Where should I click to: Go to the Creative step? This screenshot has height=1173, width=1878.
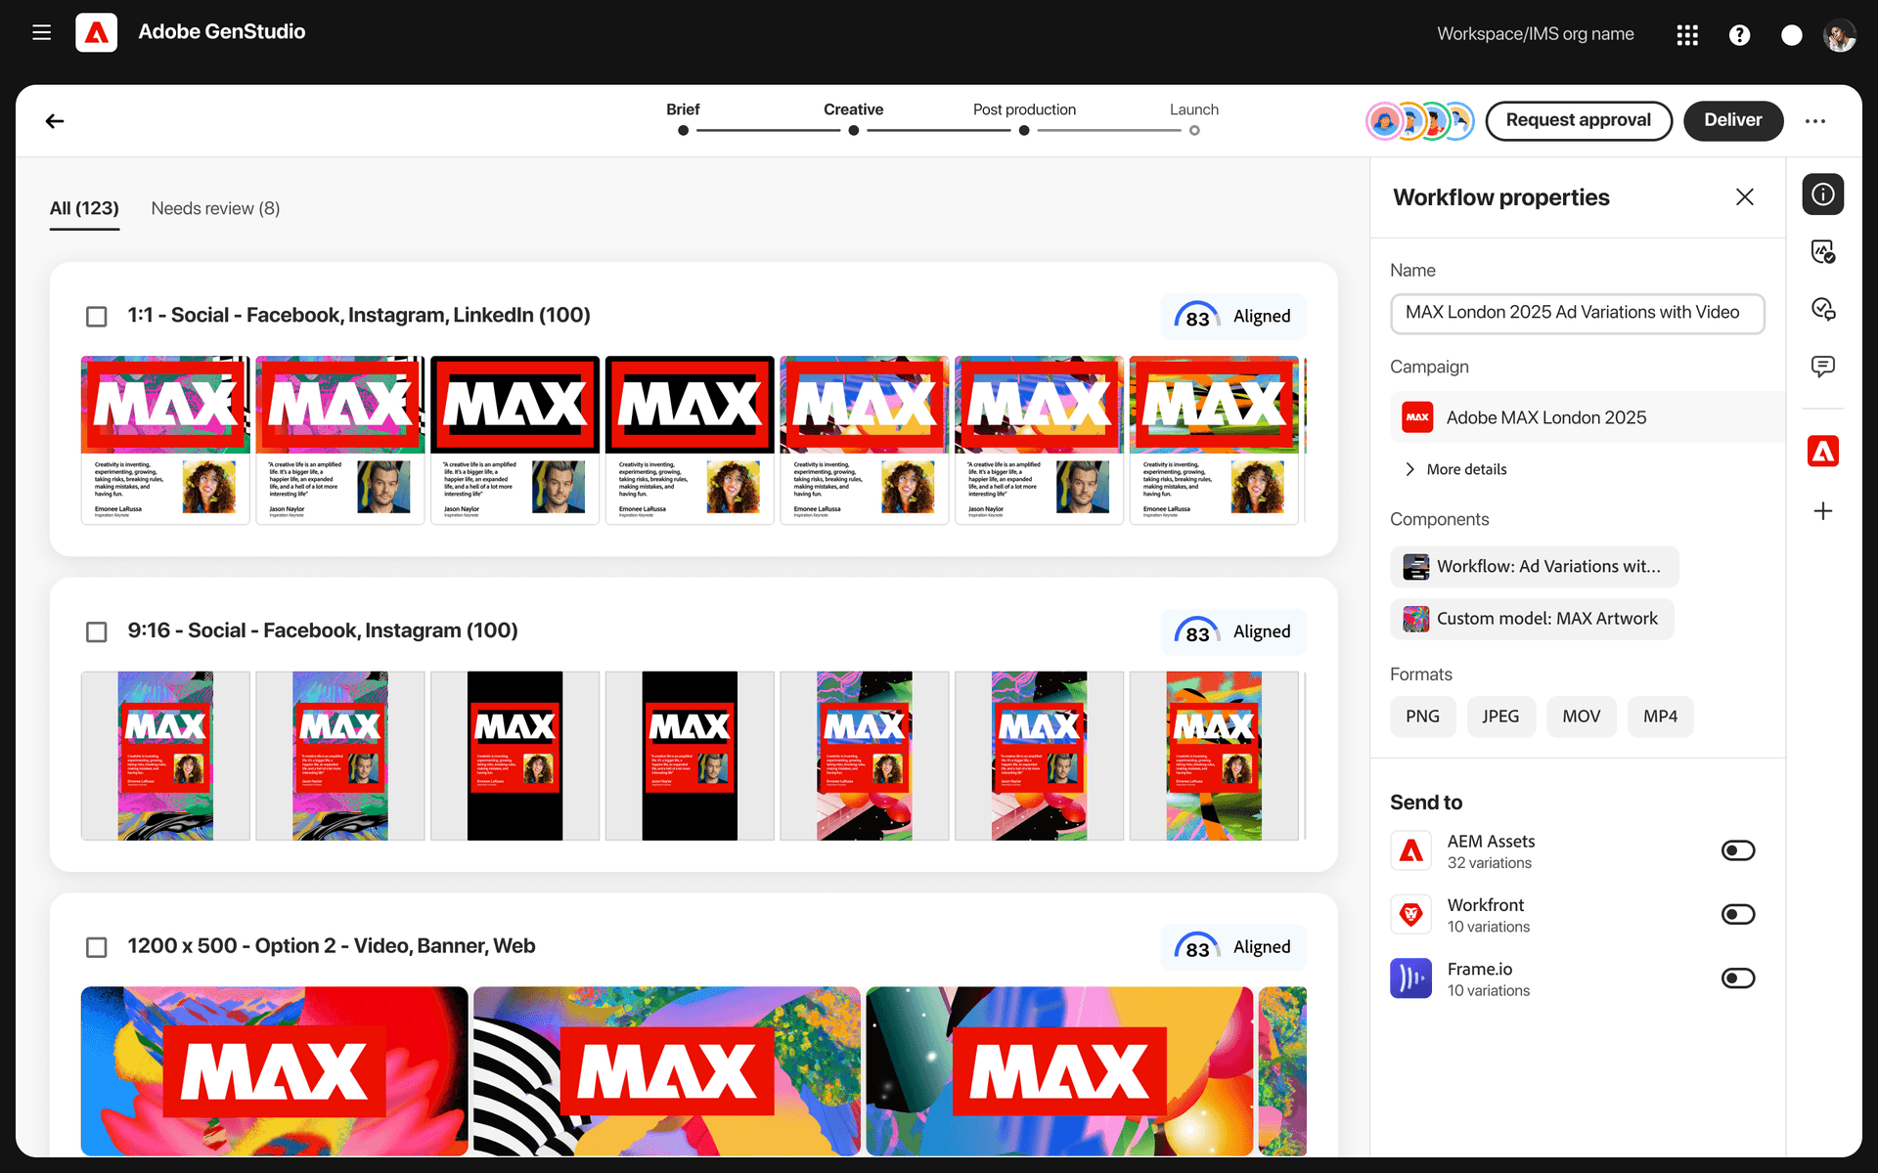tap(853, 109)
